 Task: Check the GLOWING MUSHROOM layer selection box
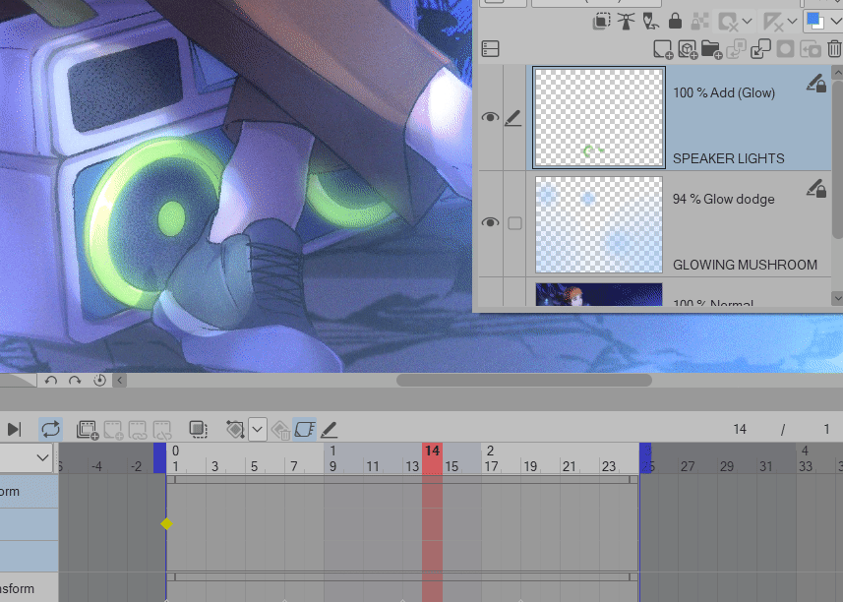pos(514,223)
